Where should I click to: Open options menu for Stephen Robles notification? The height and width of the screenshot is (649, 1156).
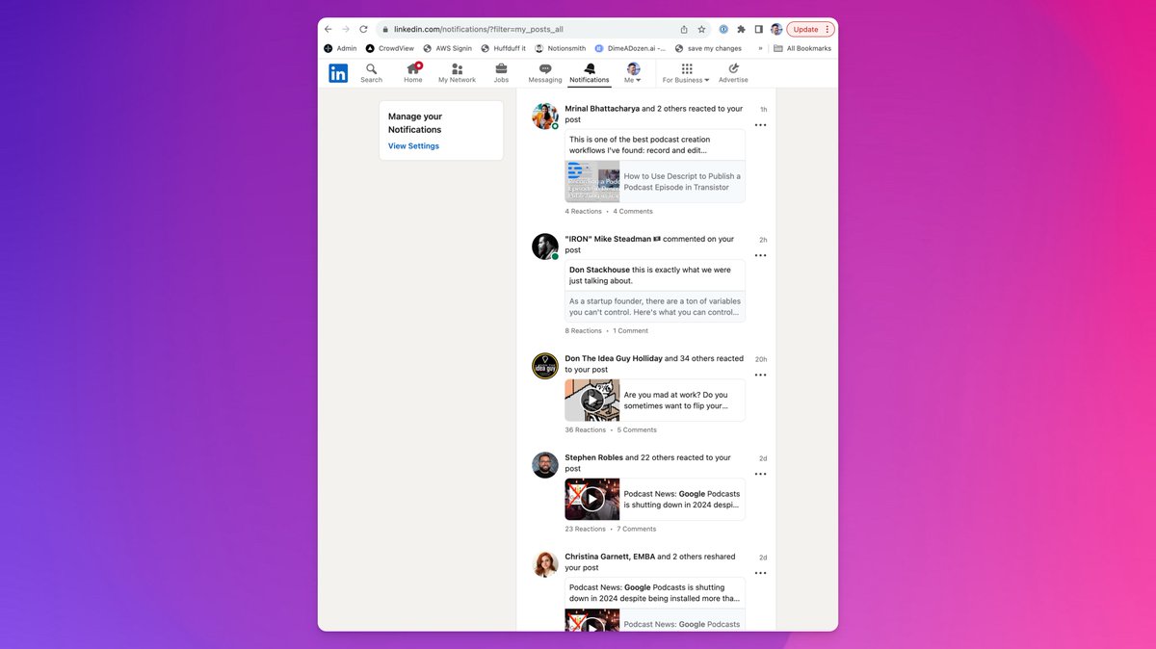click(760, 474)
